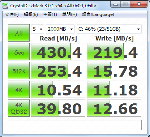Click the CrystalDiskMark title bar app icon
Viewport: 150px width, 137px height.
tap(5, 6)
